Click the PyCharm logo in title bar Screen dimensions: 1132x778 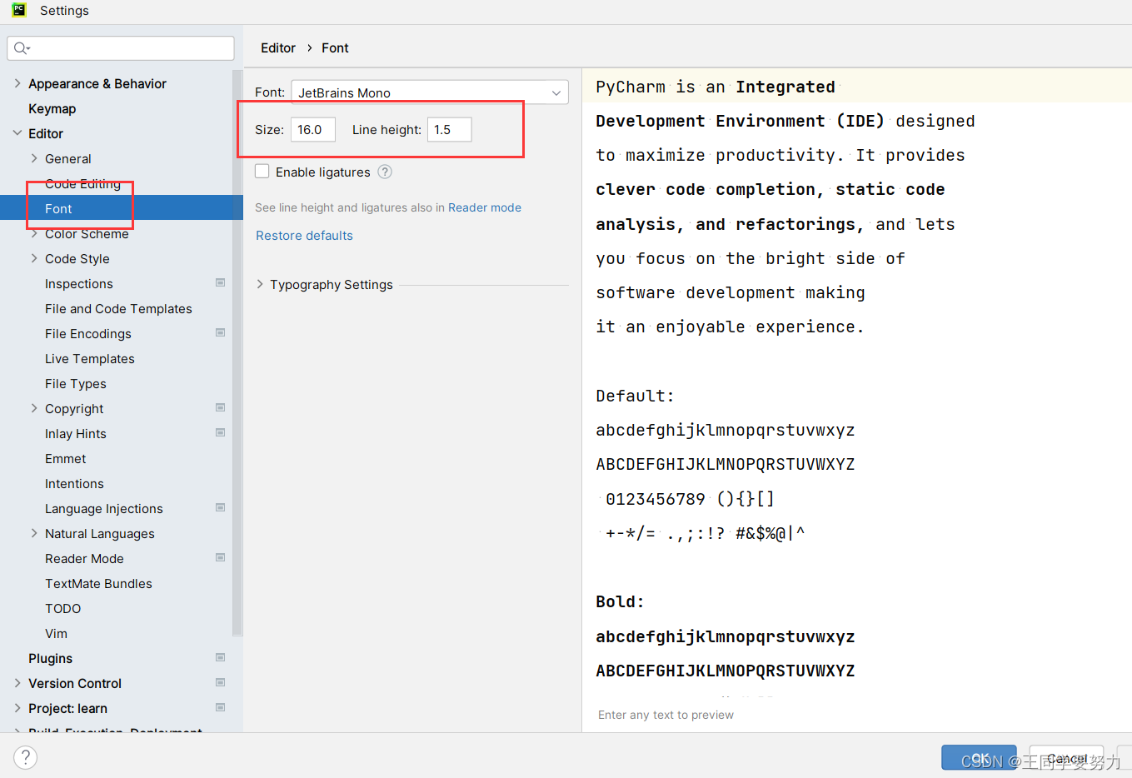click(x=18, y=10)
